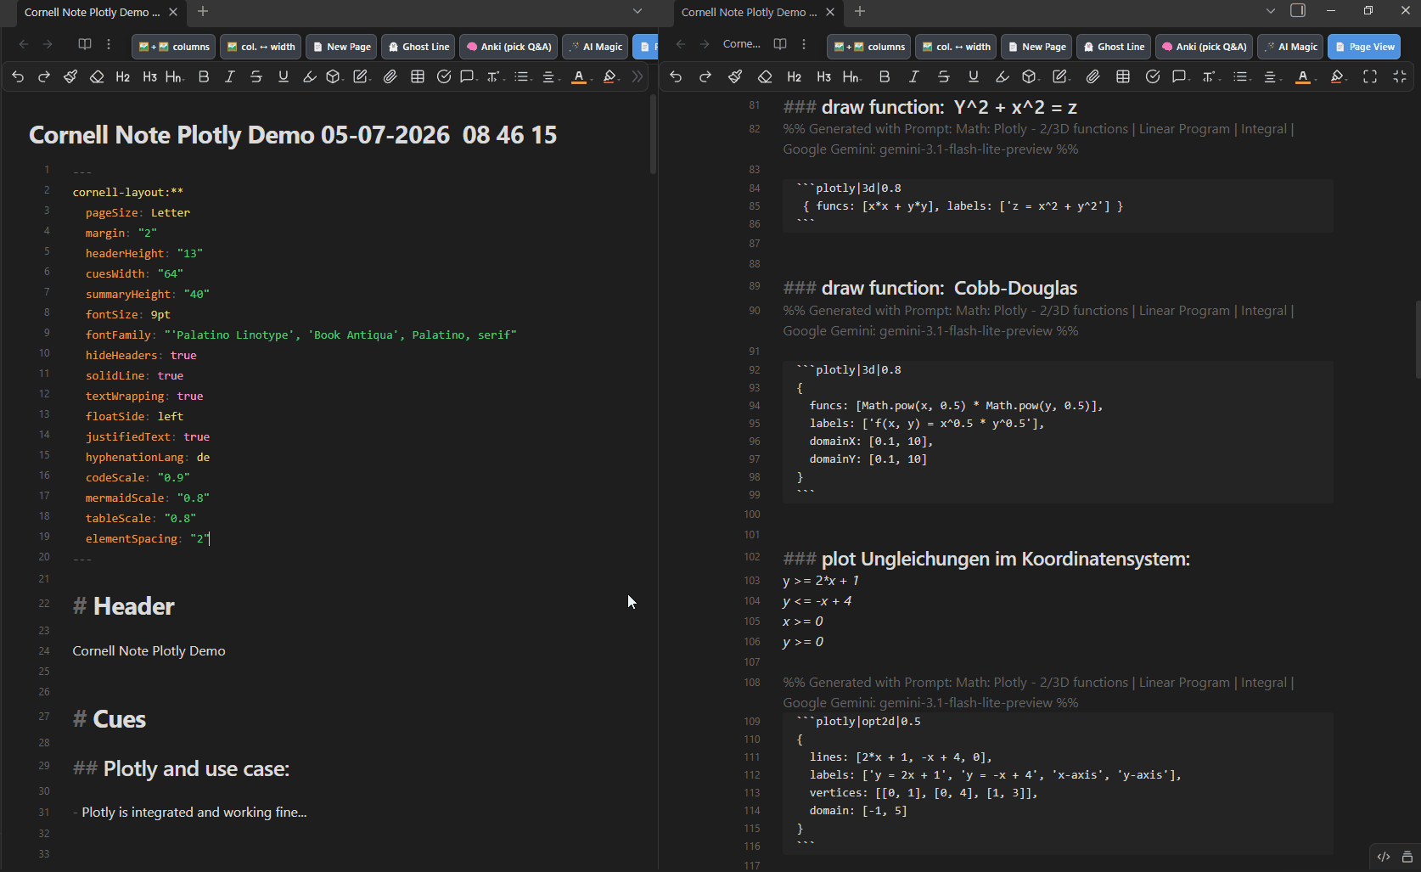Toggle the right sidebar panel
The width and height of the screenshot is (1421, 872).
click(1298, 11)
